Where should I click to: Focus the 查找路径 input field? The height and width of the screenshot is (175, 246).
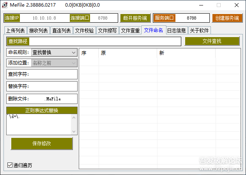click(x=105, y=41)
